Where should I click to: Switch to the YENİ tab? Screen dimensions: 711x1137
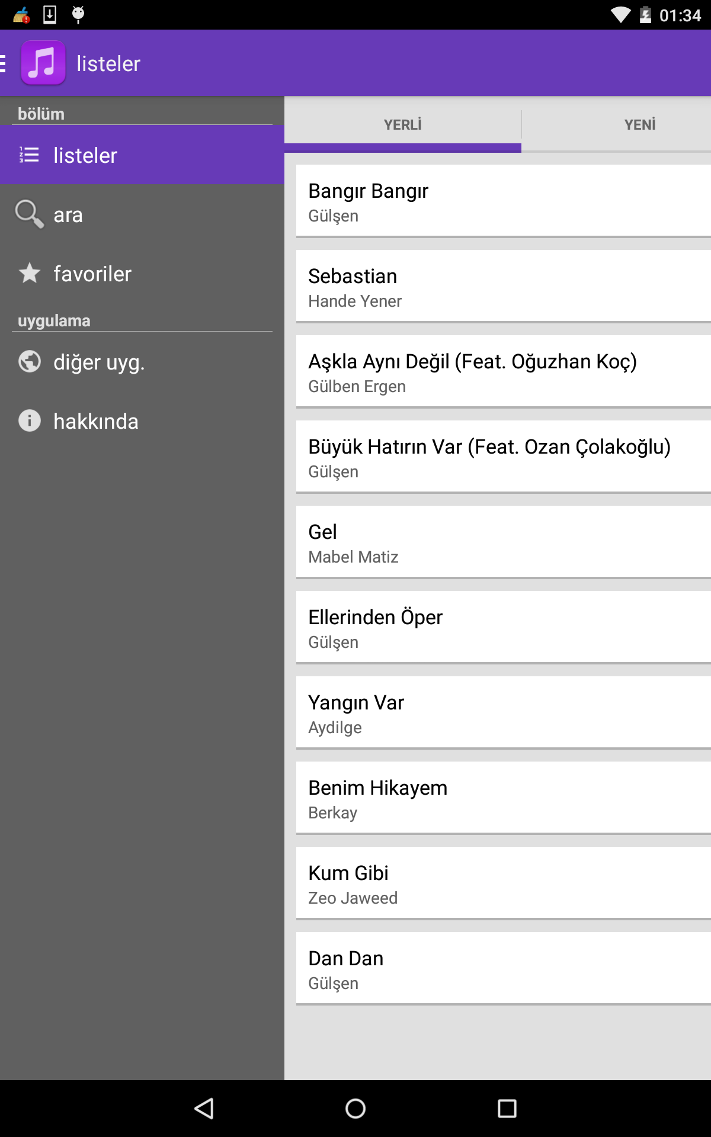click(639, 124)
